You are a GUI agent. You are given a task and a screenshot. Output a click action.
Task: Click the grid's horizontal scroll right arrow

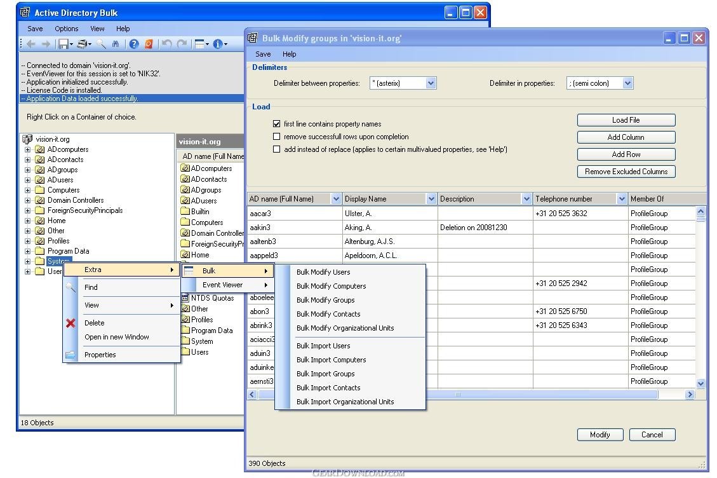(690, 395)
